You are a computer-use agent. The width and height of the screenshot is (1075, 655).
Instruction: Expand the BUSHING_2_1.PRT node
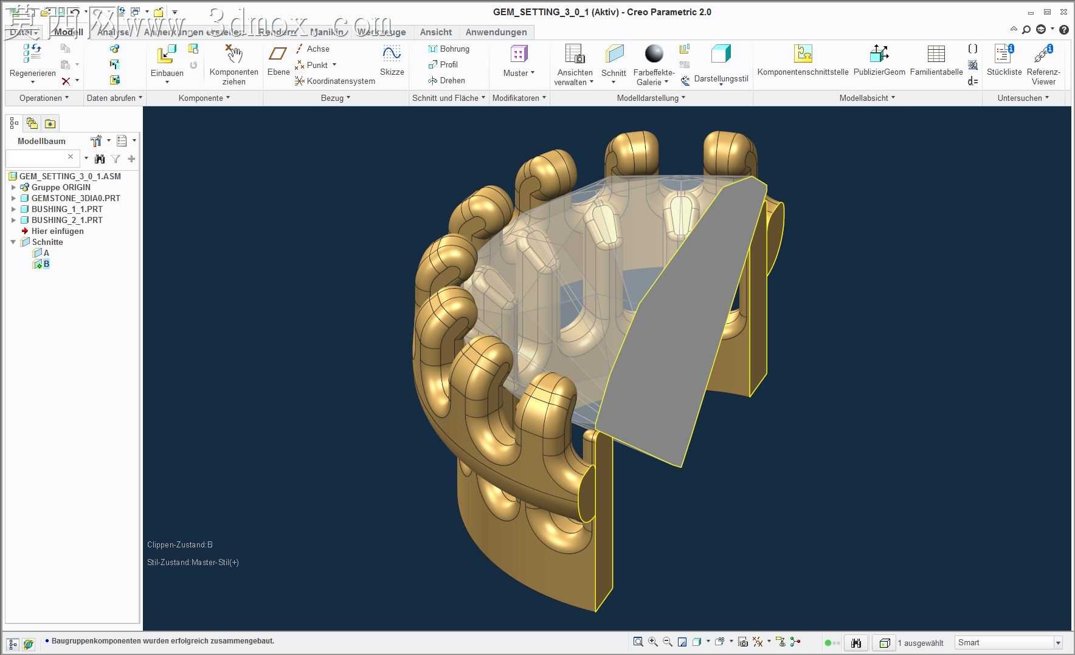click(x=13, y=220)
